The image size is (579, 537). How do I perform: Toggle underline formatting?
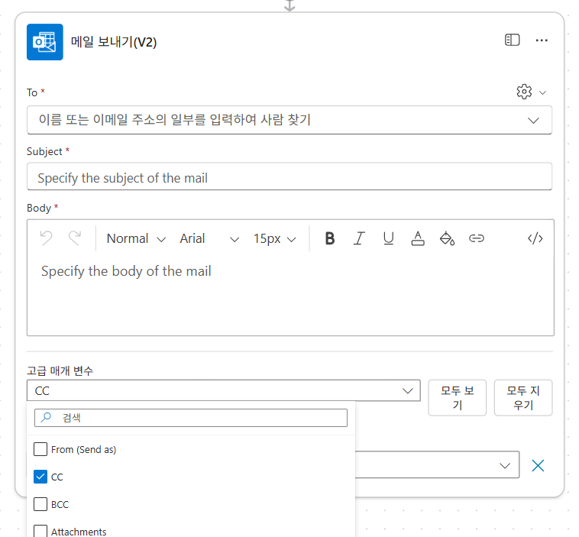pos(389,238)
